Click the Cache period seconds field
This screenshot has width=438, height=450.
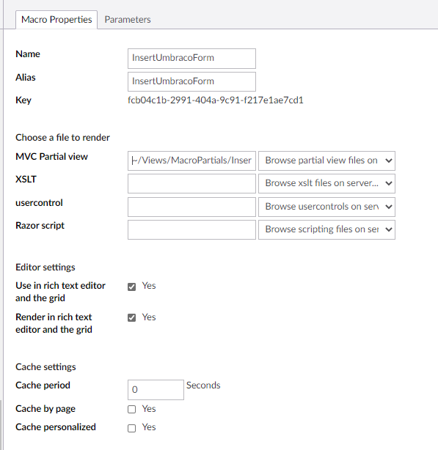click(x=156, y=390)
